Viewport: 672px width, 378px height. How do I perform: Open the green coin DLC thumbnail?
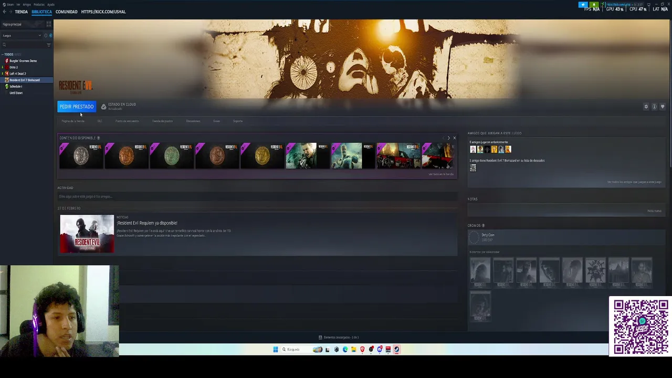tap(172, 156)
